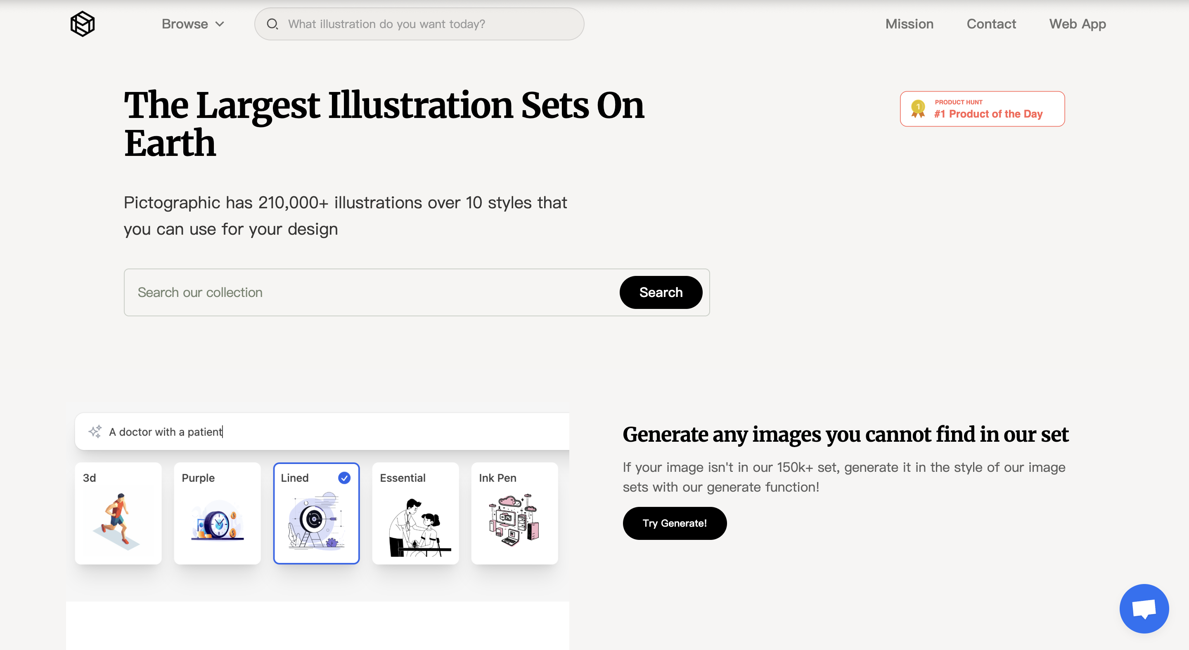Click the sparkle generate icon beside prompt
Viewport: 1189px width, 650px height.
point(95,431)
